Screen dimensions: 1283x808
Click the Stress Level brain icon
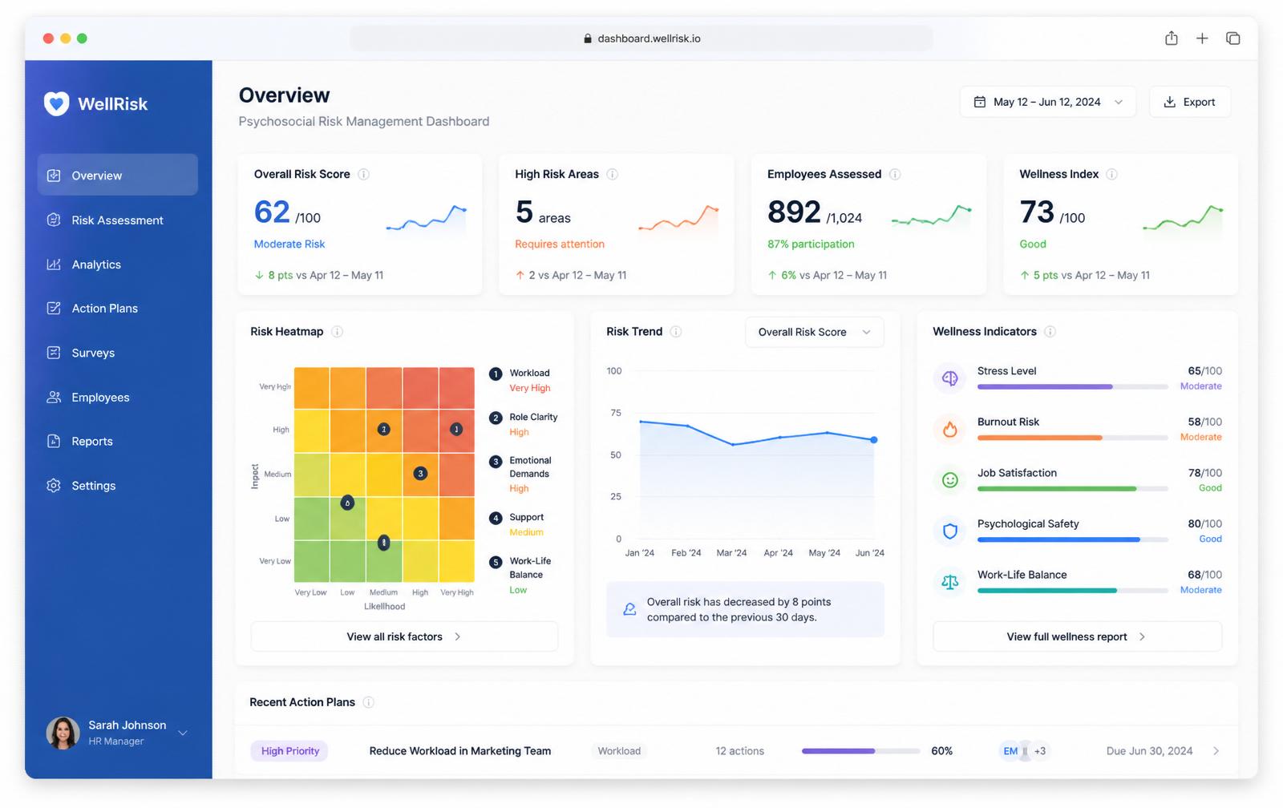click(950, 378)
